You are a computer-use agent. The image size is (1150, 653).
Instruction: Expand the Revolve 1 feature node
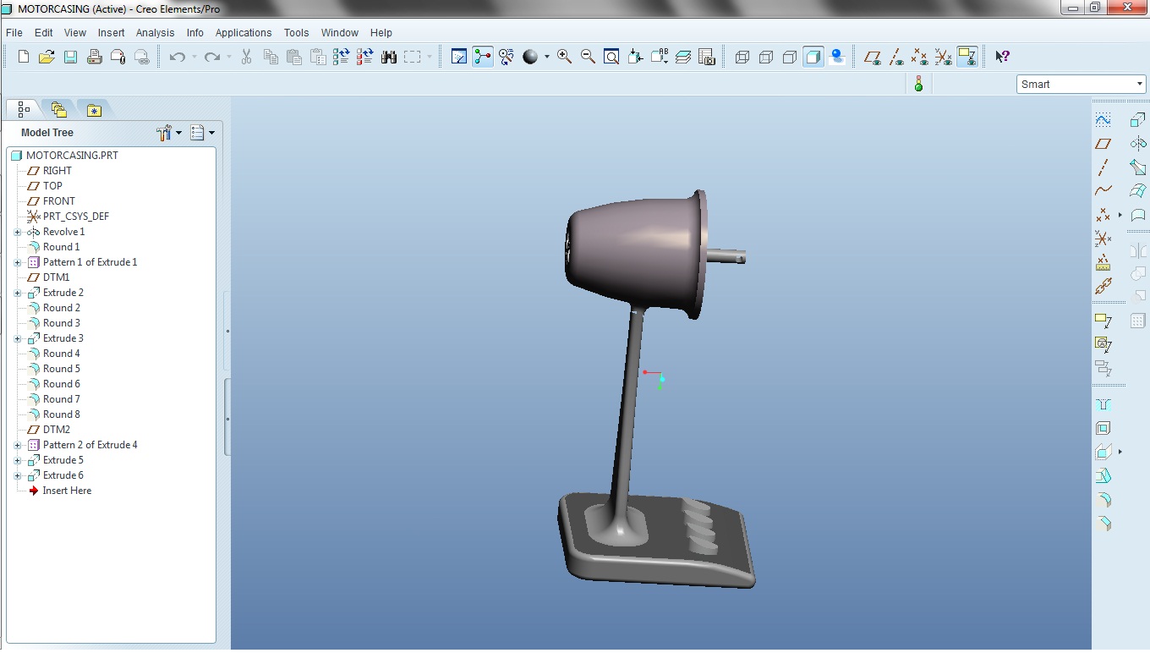coord(17,232)
